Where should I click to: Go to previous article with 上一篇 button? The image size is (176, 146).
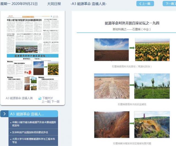pos(145,4)
